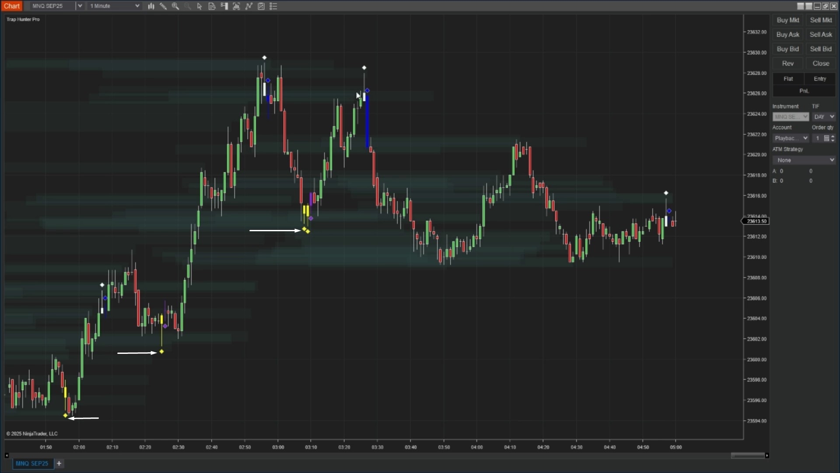The width and height of the screenshot is (840, 473).
Task: Click the Buy Mkt button
Action: (787, 20)
